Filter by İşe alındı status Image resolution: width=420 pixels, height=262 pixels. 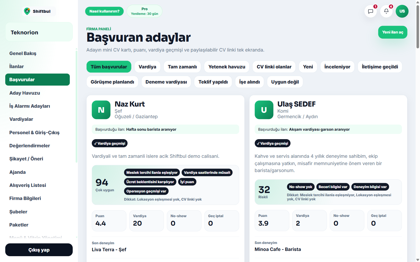pyautogui.click(x=249, y=82)
